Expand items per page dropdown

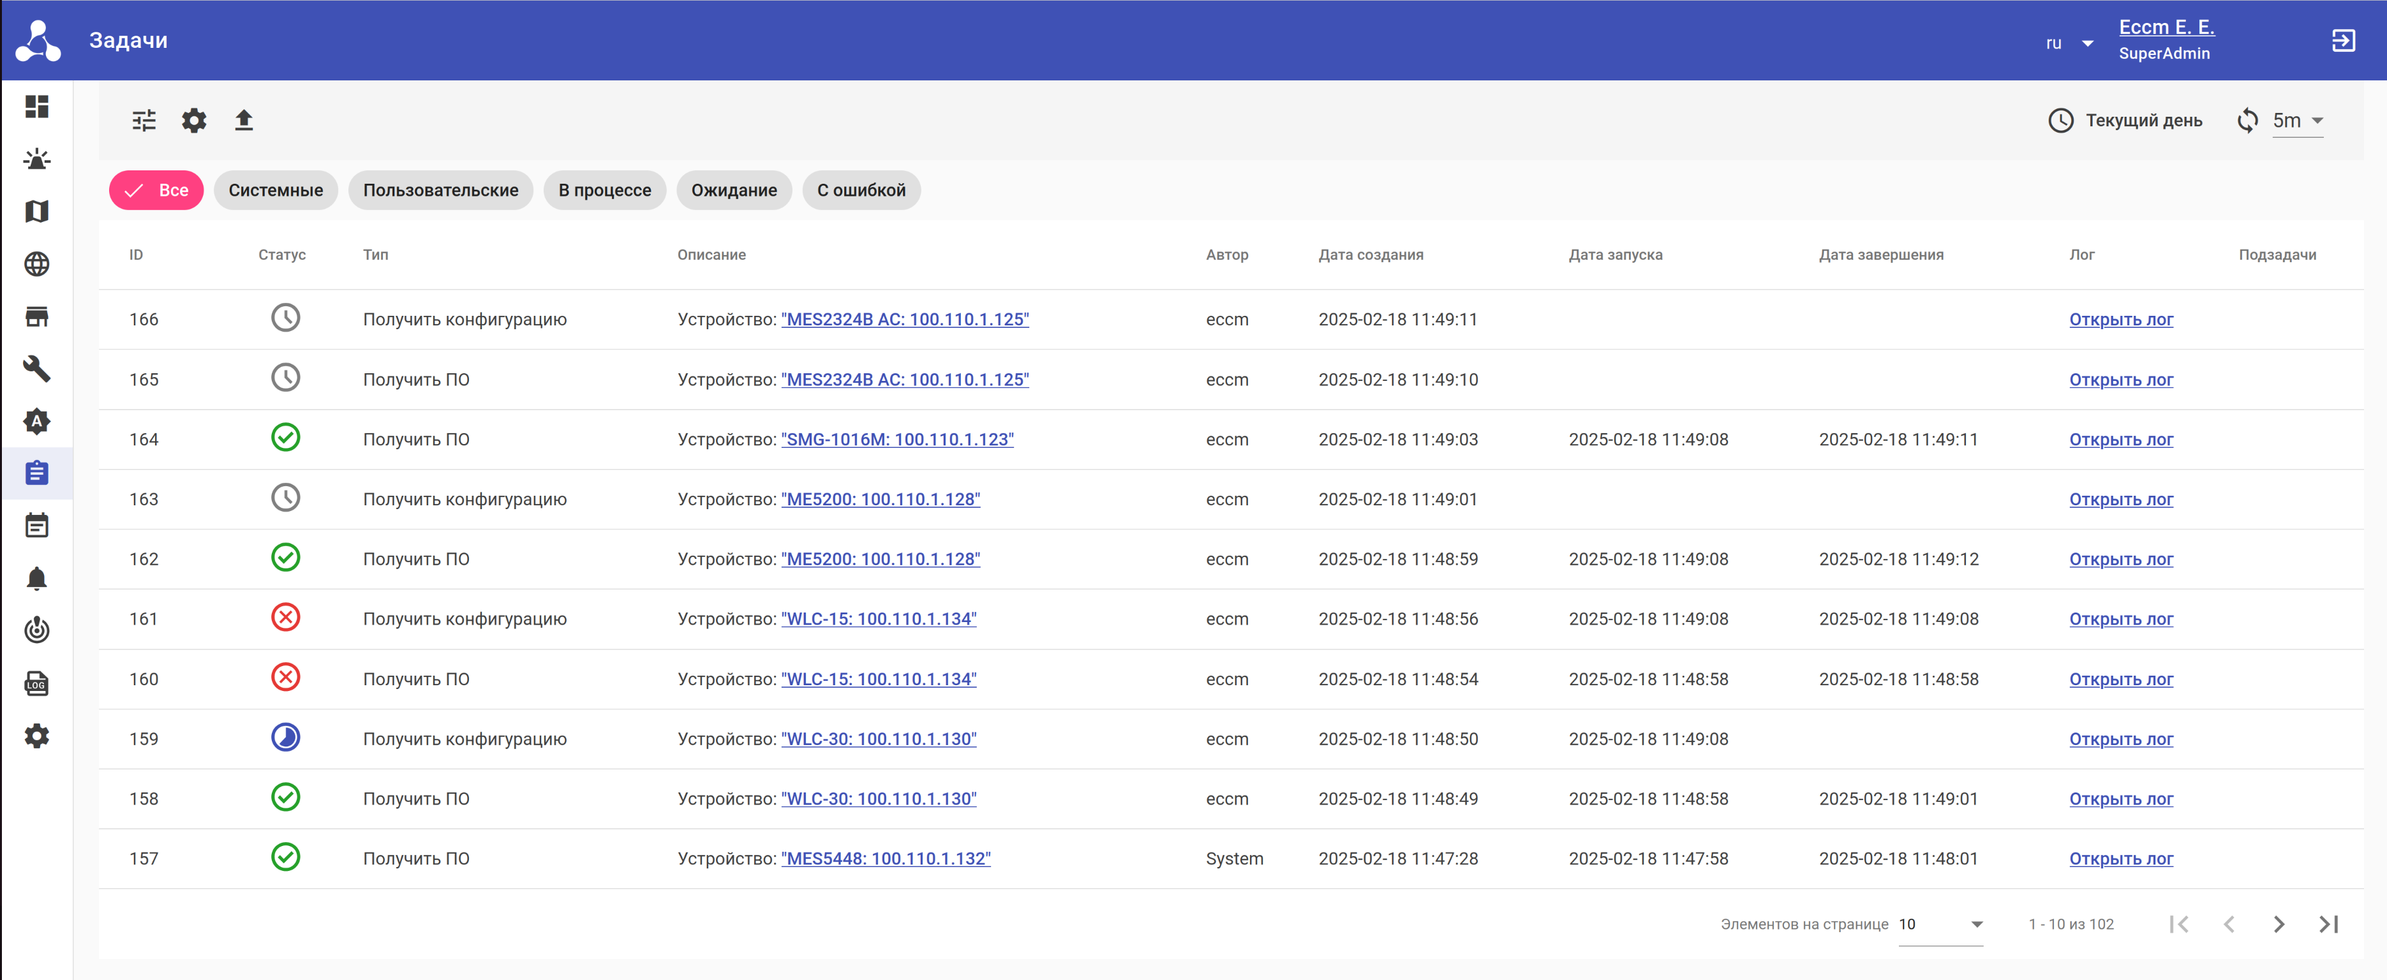[1940, 923]
